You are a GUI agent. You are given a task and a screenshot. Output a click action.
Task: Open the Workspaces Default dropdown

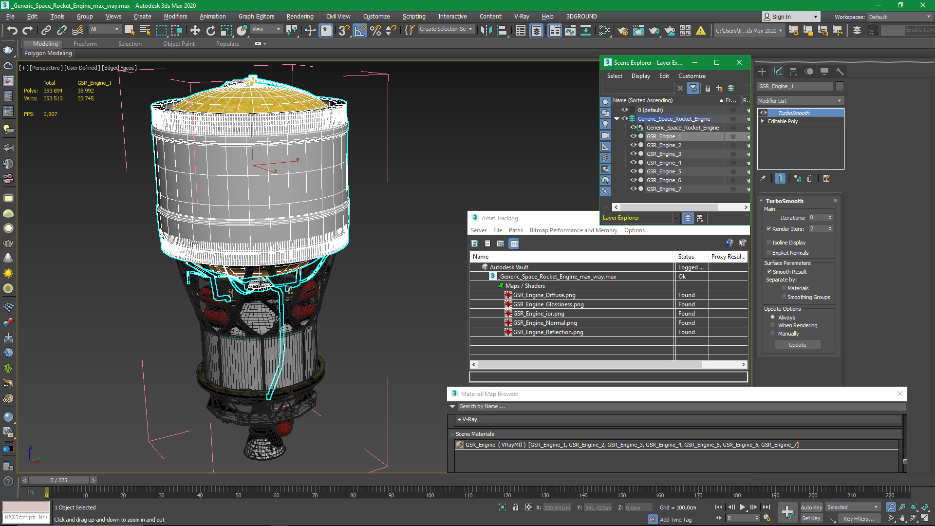click(899, 17)
